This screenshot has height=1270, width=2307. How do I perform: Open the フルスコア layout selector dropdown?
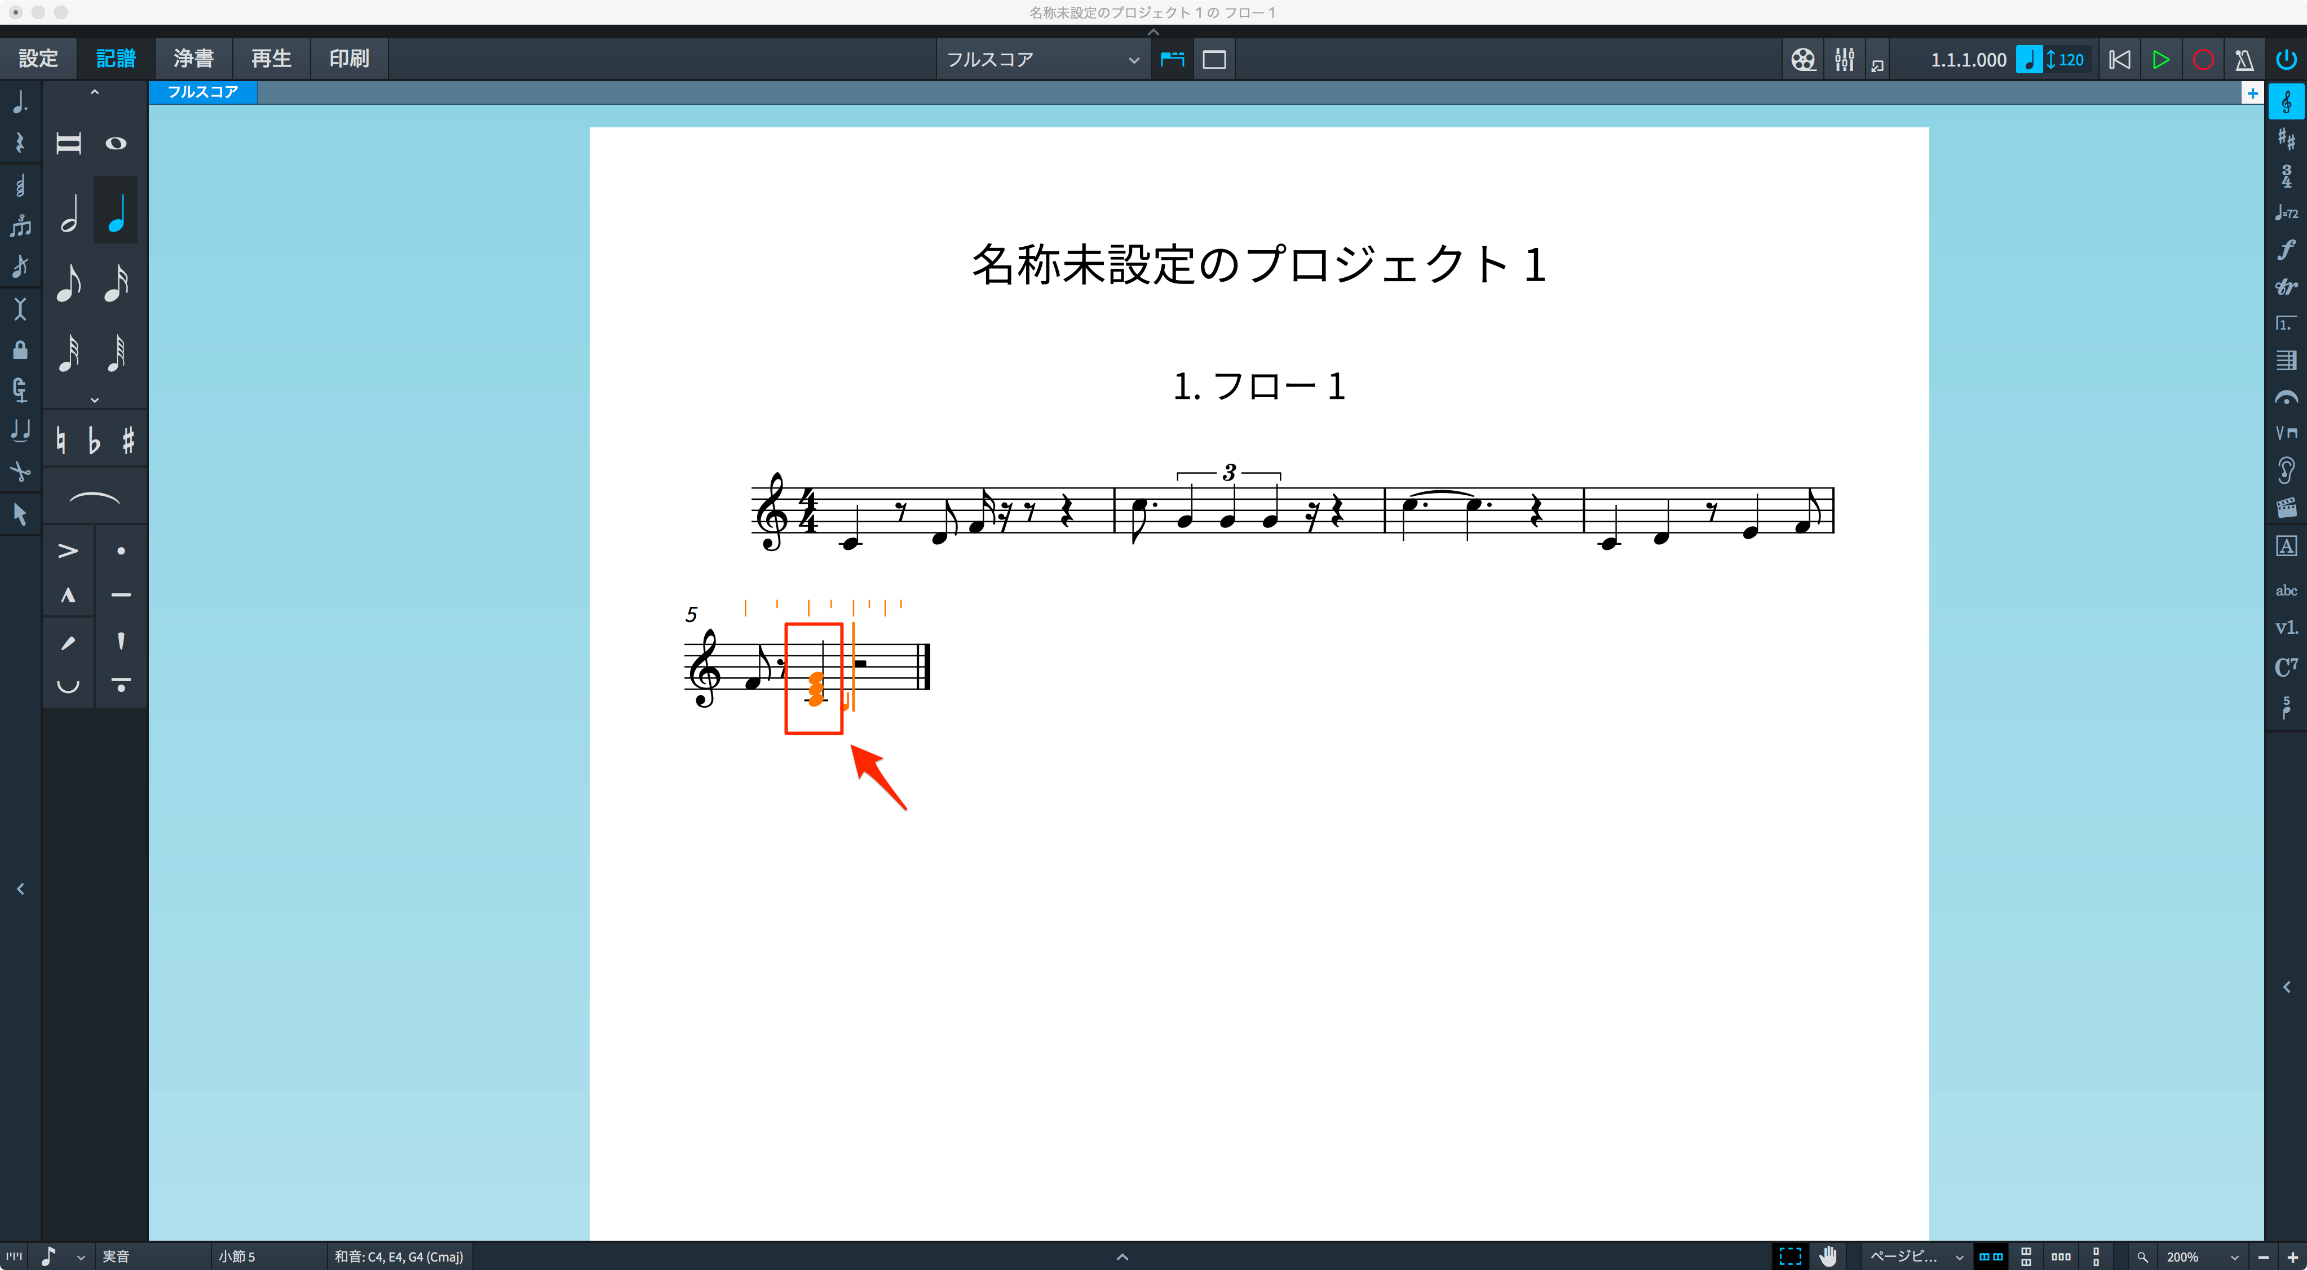point(1044,60)
